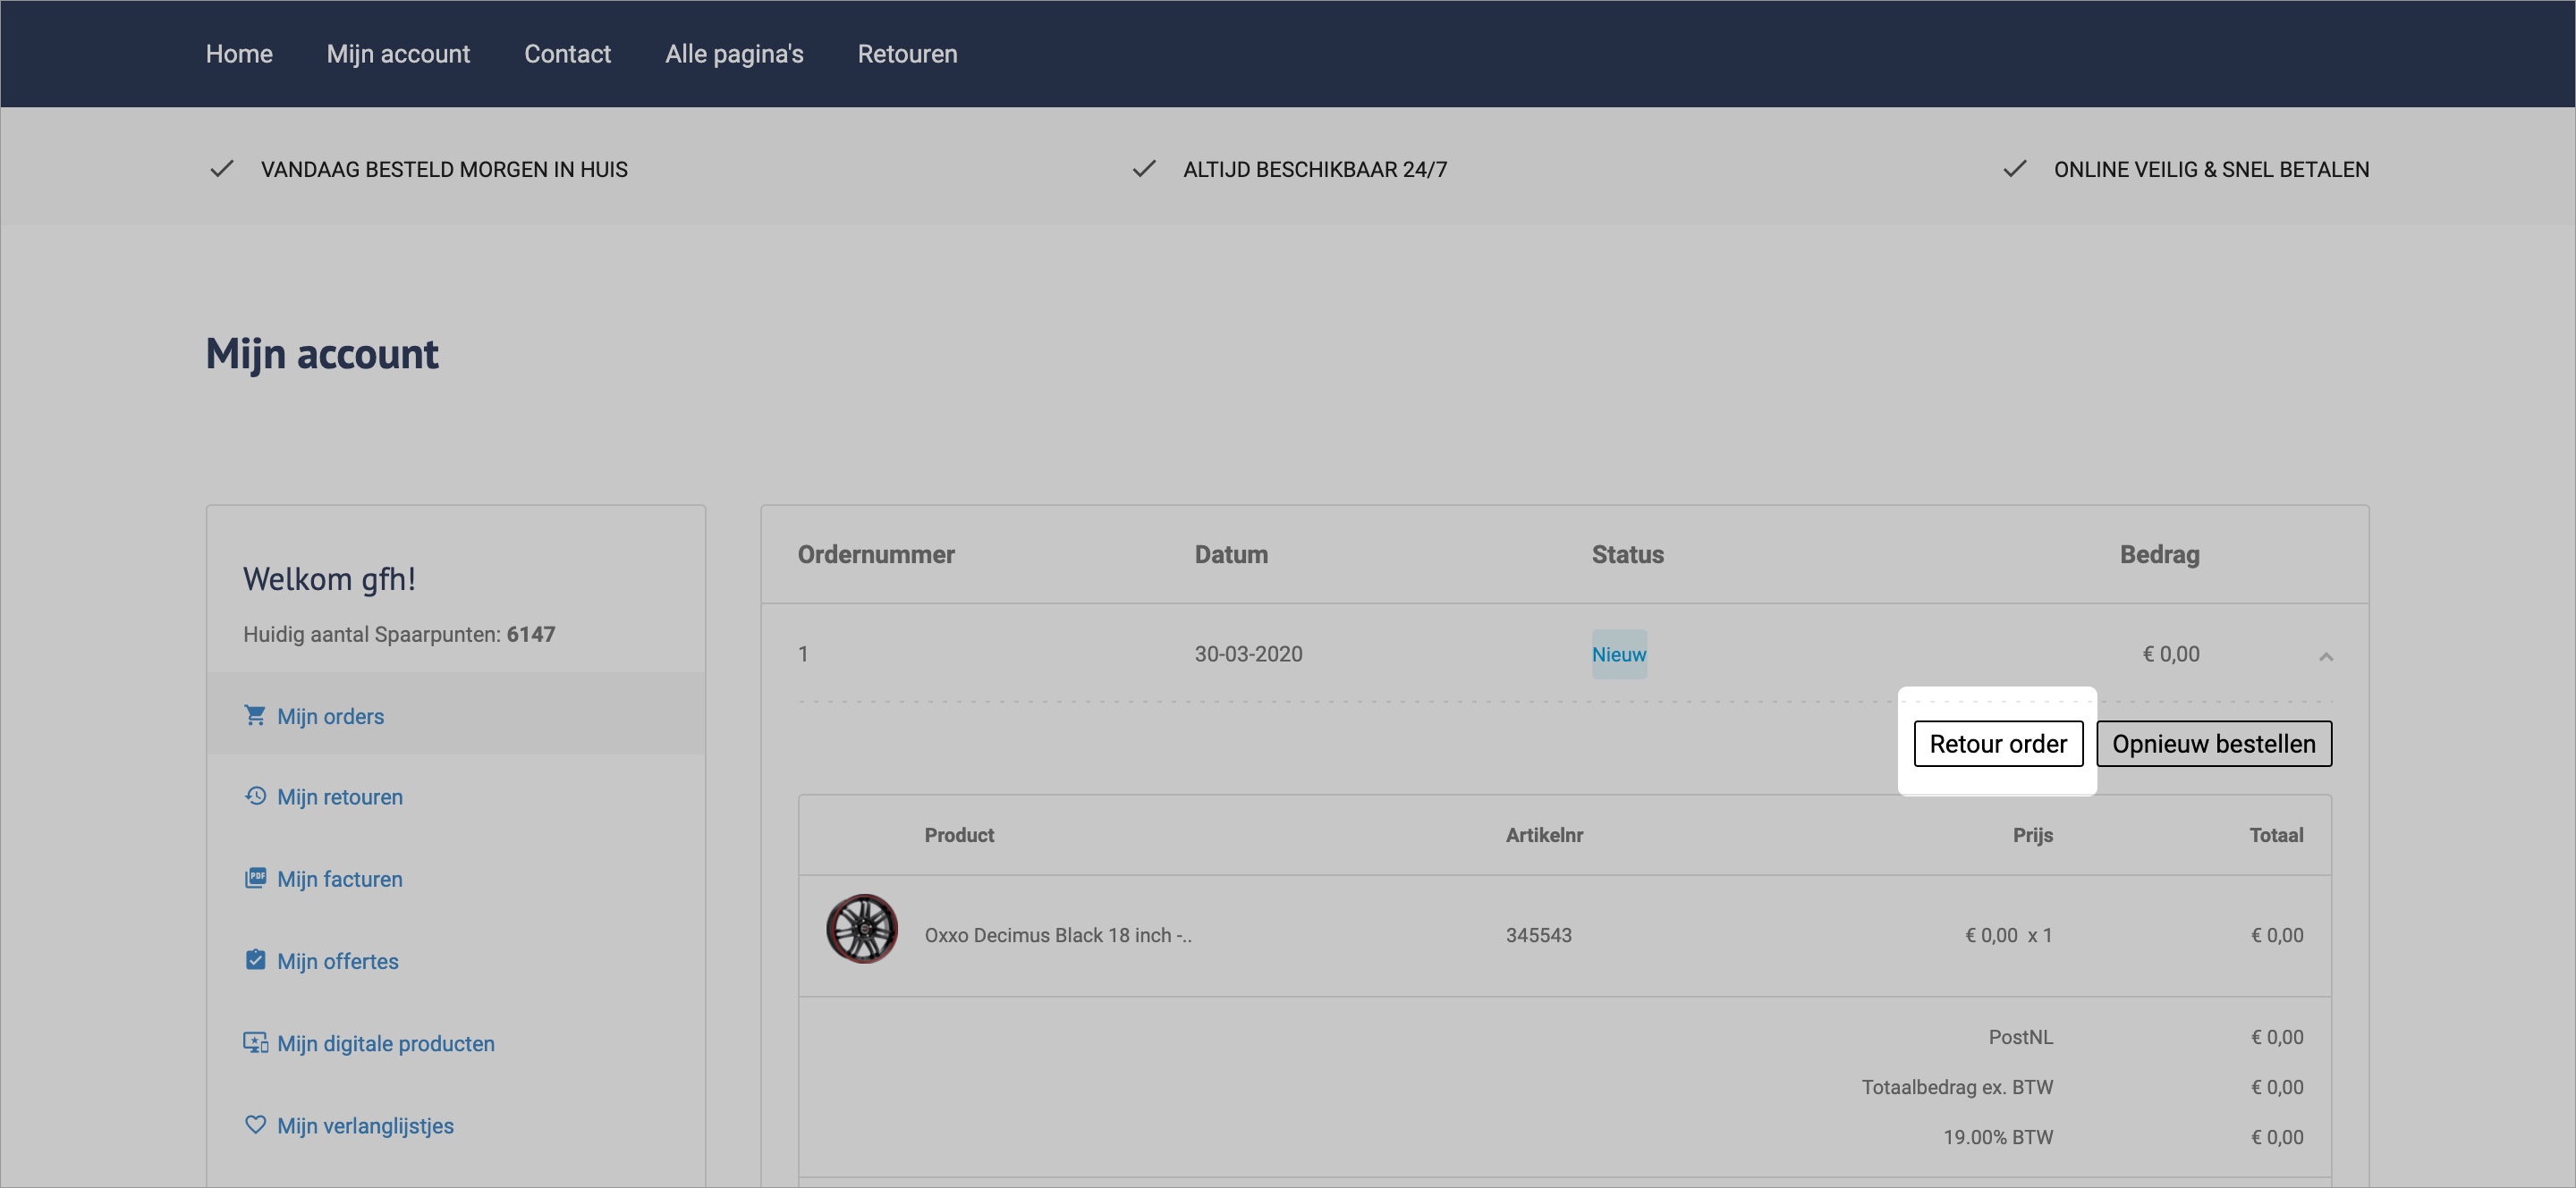Click the history clock icon beside Mijn retouren

pyautogui.click(x=255, y=796)
